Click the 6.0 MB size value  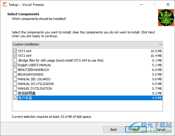tap(157, 70)
